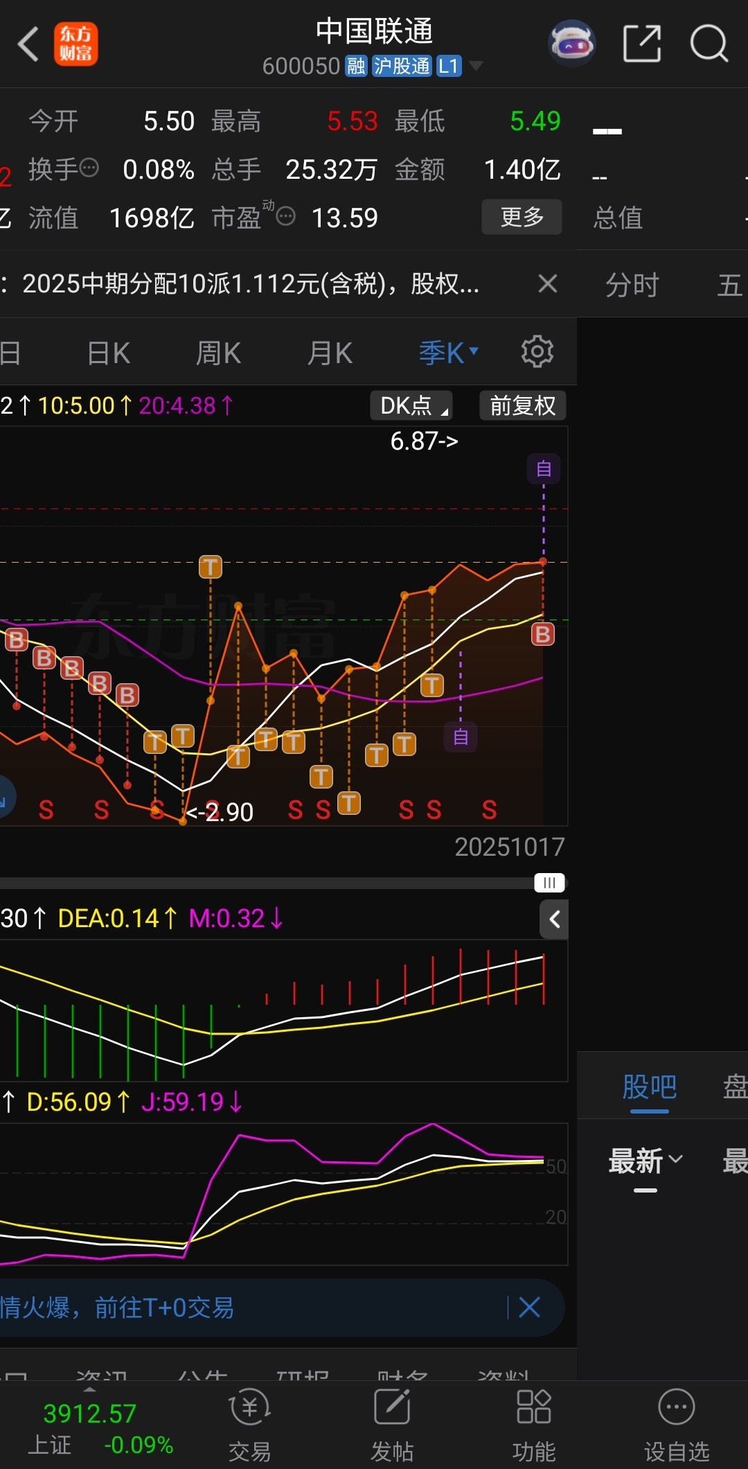Open the 股吧 tab

tap(649, 1087)
